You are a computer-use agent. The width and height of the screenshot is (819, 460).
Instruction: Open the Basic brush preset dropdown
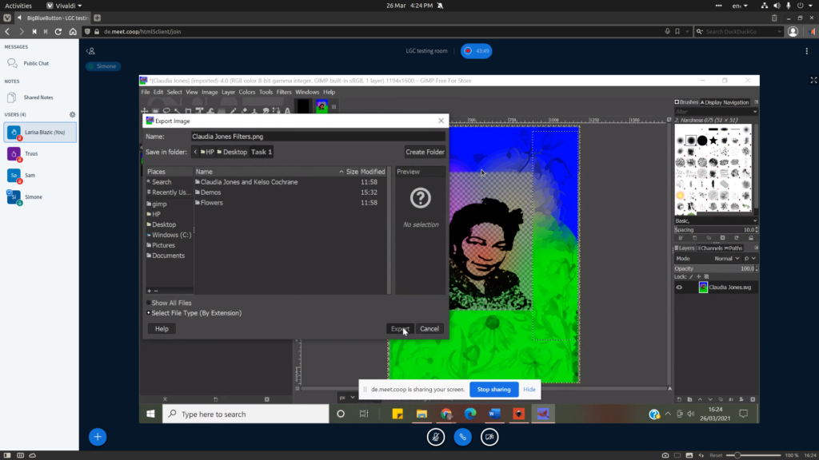pos(714,220)
